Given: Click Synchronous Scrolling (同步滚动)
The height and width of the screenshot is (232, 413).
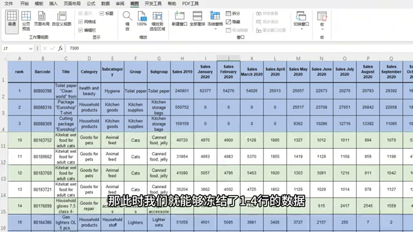Looking at the screenshot, I should (267, 22).
